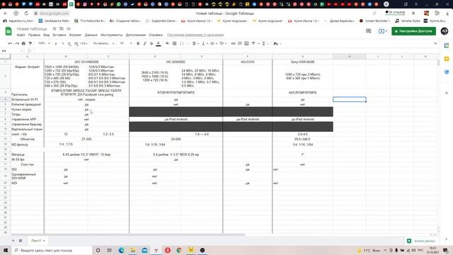Image resolution: width=453 pixels, height=255 pixels.
Task: Open horizontal align dropdown
Action: point(195,44)
